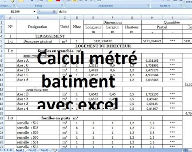The height and width of the screenshot is (152, 192).
Task: Switch to the Feuil1 sheet tab
Action: 20,150
